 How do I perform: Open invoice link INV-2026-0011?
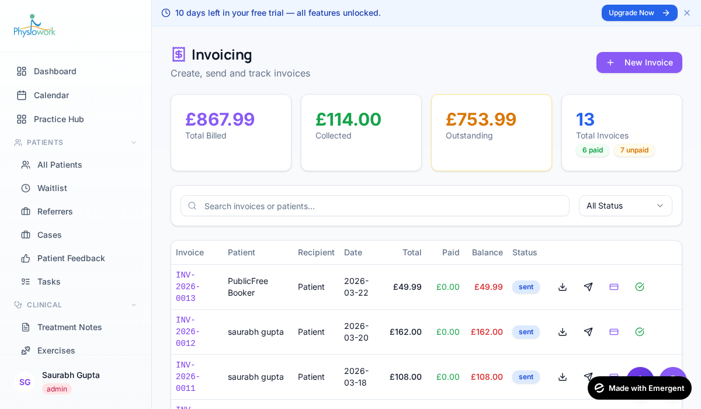pyautogui.click(x=188, y=377)
